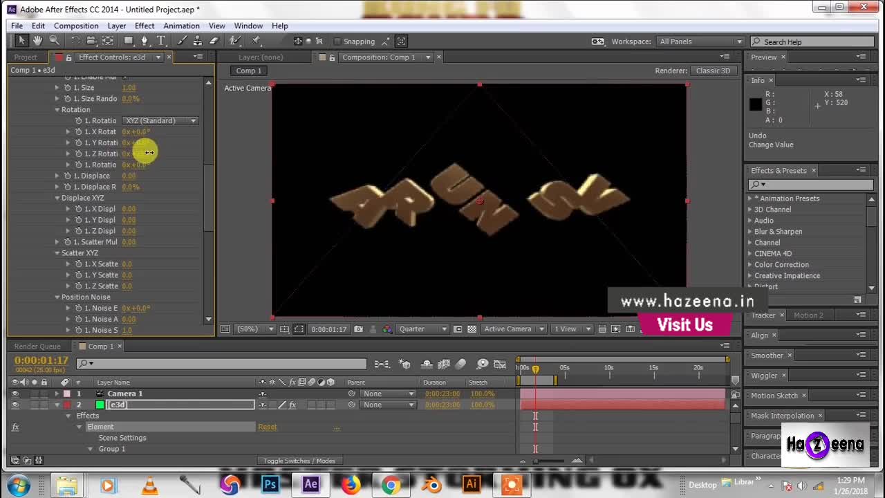Open the Camera 1 Parent dropdown
The width and height of the screenshot is (885, 498).
(388, 394)
